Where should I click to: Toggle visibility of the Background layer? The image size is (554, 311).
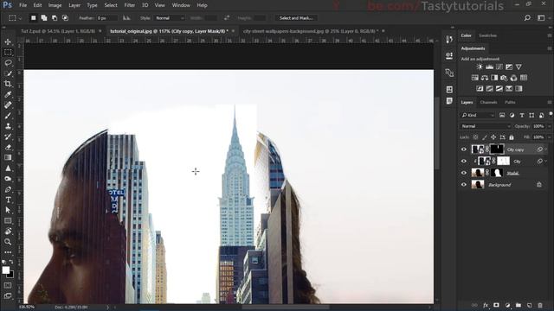coord(464,184)
